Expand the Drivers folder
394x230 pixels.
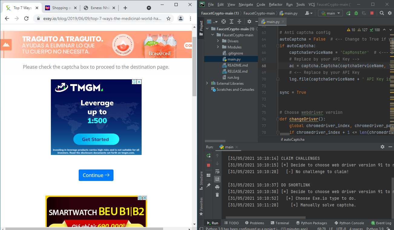coord(218,41)
